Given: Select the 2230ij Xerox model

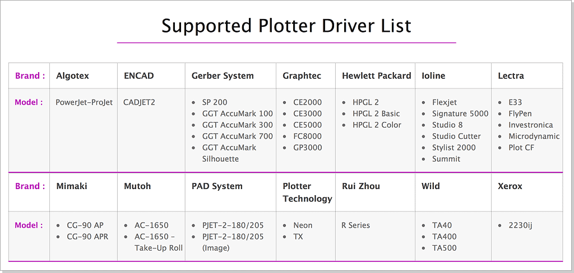Looking at the screenshot, I should pos(520,225).
